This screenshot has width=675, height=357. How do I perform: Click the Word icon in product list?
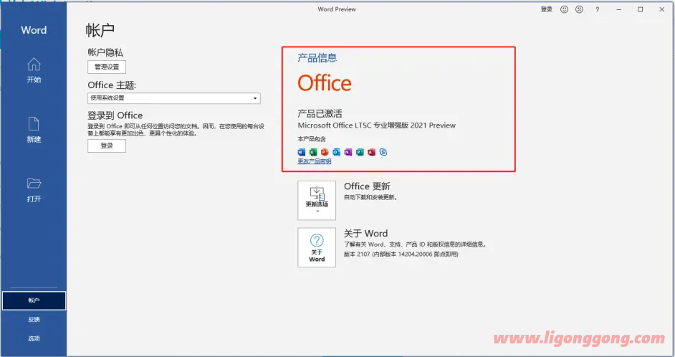tap(302, 152)
